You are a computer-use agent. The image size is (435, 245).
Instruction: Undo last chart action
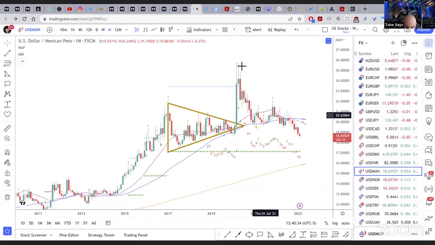(x=296, y=30)
